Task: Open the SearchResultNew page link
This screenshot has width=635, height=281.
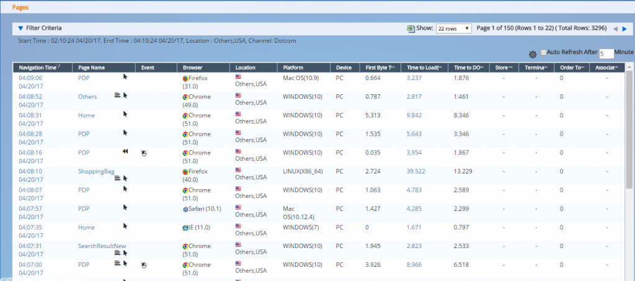Action: [102, 246]
